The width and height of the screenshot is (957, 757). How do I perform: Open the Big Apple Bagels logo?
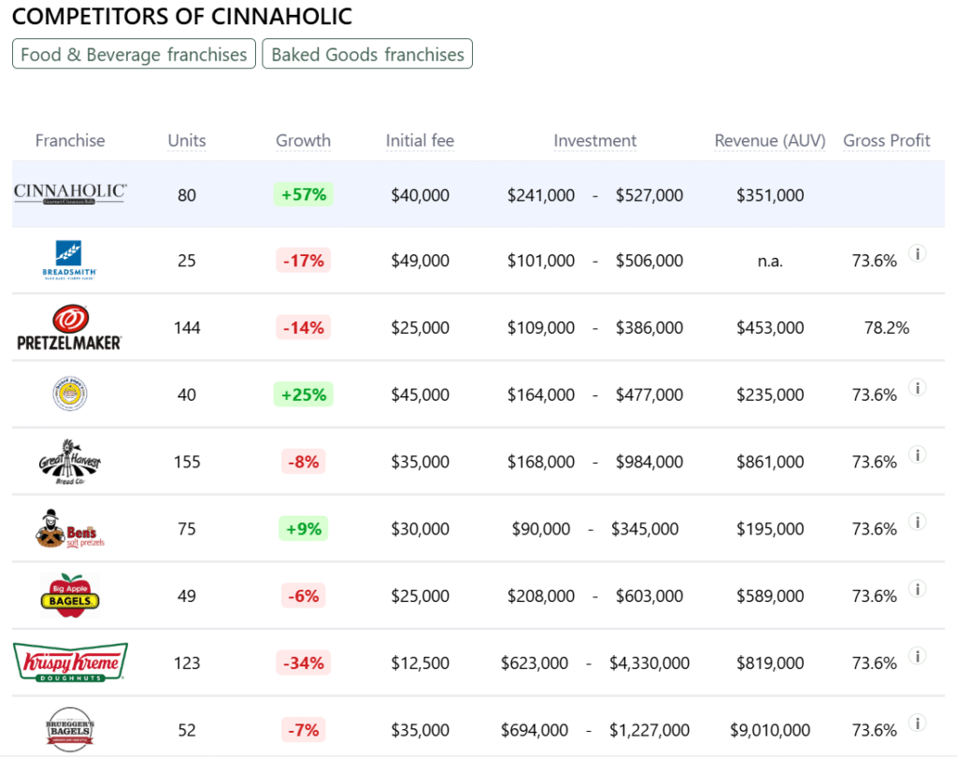click(x=69, y=596)
